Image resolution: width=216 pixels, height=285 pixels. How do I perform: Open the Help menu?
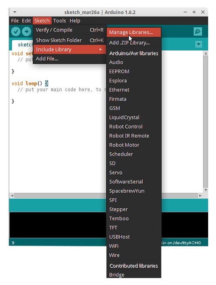(75, 21)
